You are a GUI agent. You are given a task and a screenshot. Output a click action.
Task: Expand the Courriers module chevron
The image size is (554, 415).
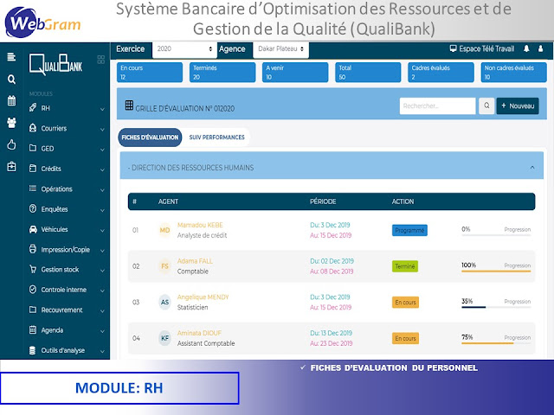coord(102,130)
